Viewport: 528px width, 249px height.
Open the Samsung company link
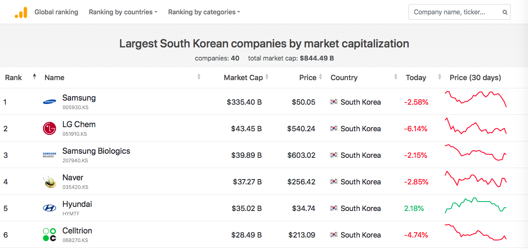coord(79,98)
